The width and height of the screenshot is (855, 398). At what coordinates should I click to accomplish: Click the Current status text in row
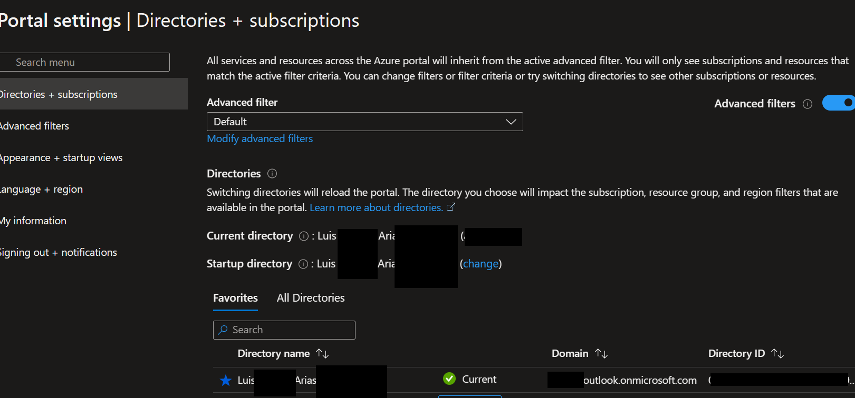479,379
